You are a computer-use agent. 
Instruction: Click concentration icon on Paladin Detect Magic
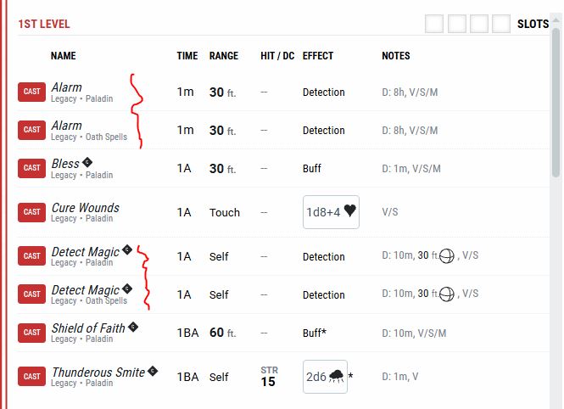(127, 249)
